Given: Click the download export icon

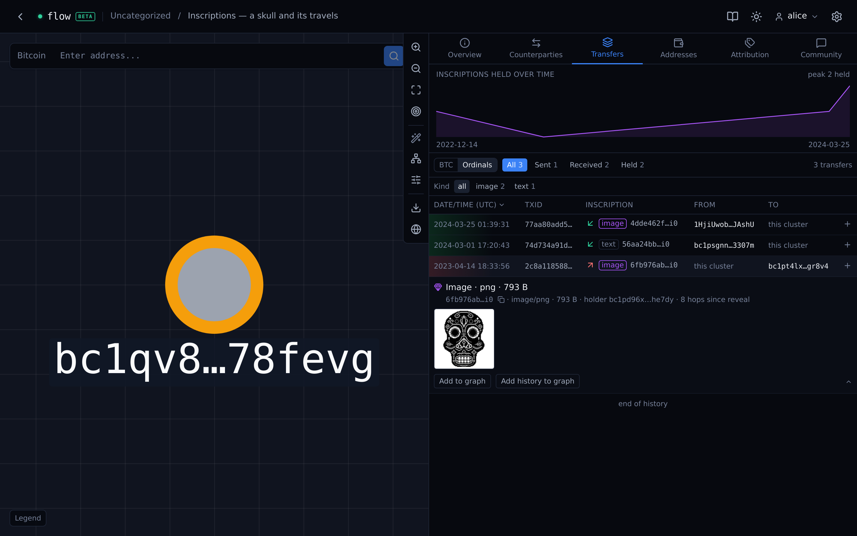Looking at the screenshot, I should click(x=416, y=208).
